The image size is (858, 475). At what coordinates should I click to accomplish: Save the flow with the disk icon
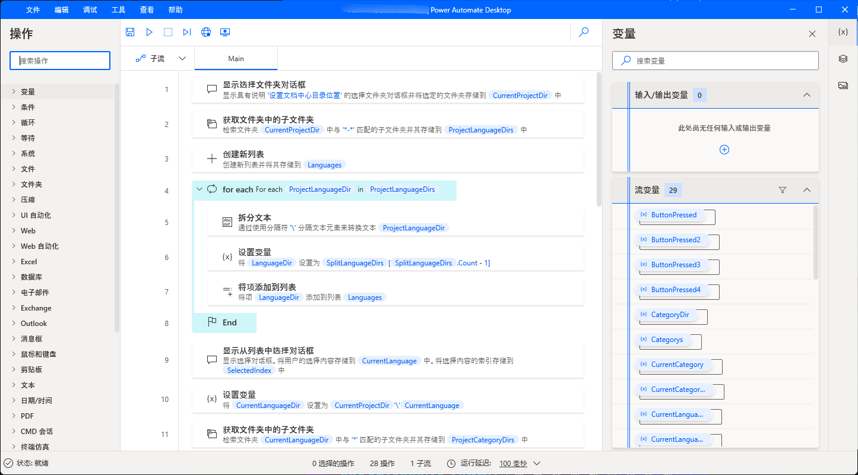[130, 32]
